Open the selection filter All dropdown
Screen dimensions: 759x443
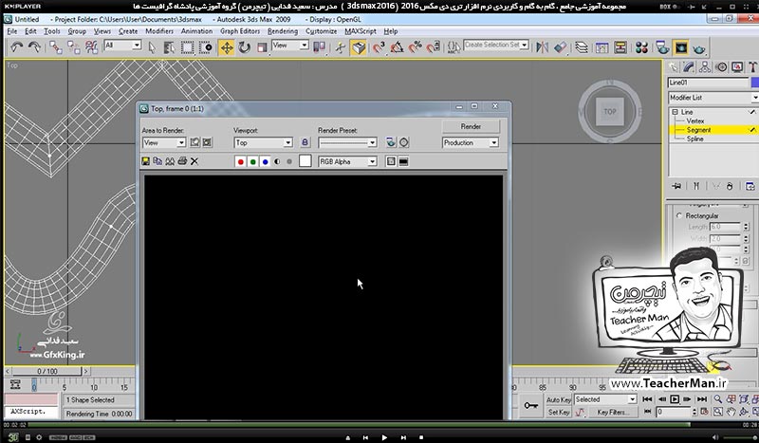(122, 46)
